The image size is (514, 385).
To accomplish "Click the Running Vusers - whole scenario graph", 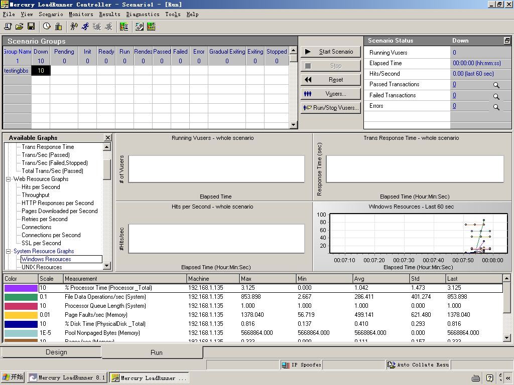I will 214,167.
